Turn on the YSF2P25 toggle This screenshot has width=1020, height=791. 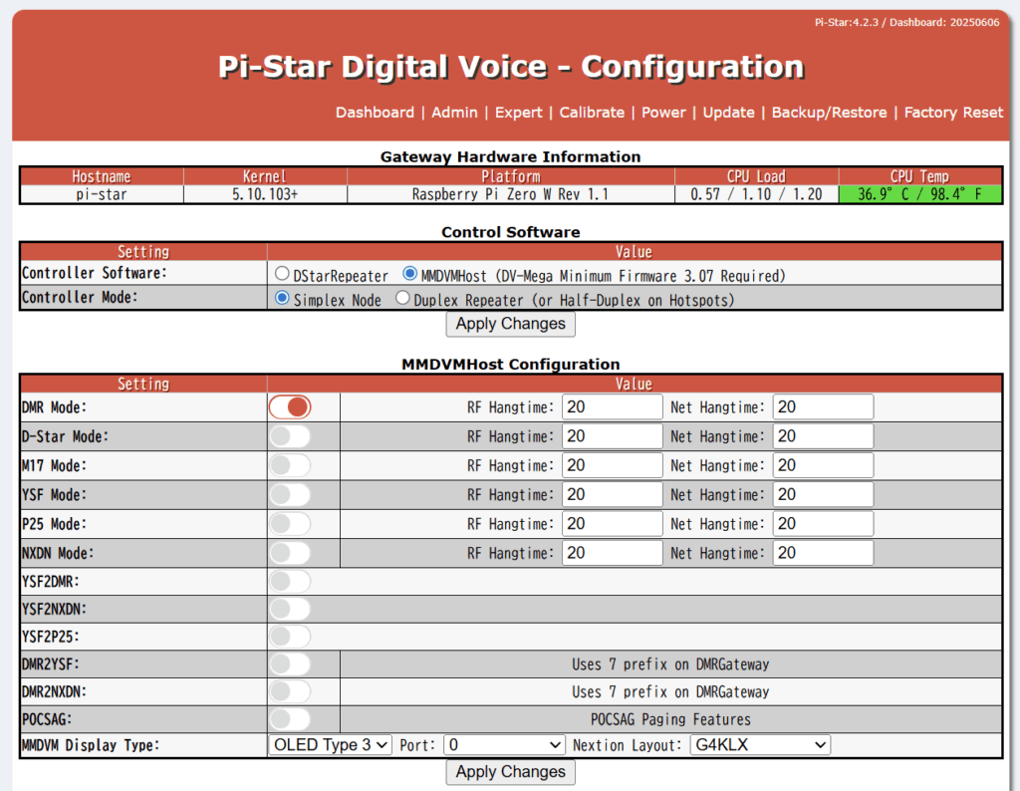click(x=290, y=637)
